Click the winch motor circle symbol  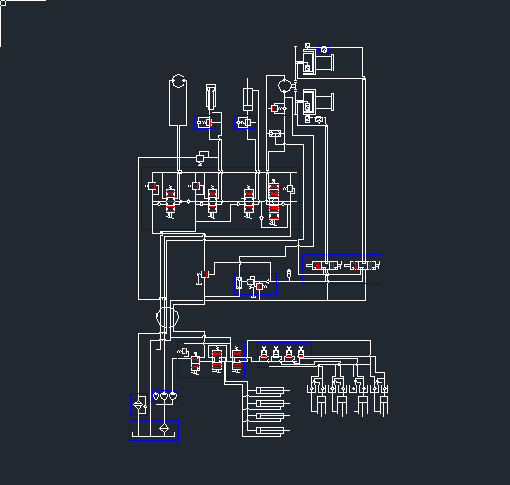285,86
